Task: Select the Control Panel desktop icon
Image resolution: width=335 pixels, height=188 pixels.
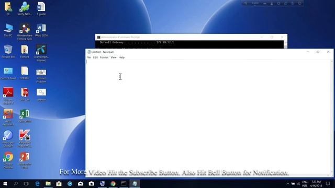Action: (8, 73)
